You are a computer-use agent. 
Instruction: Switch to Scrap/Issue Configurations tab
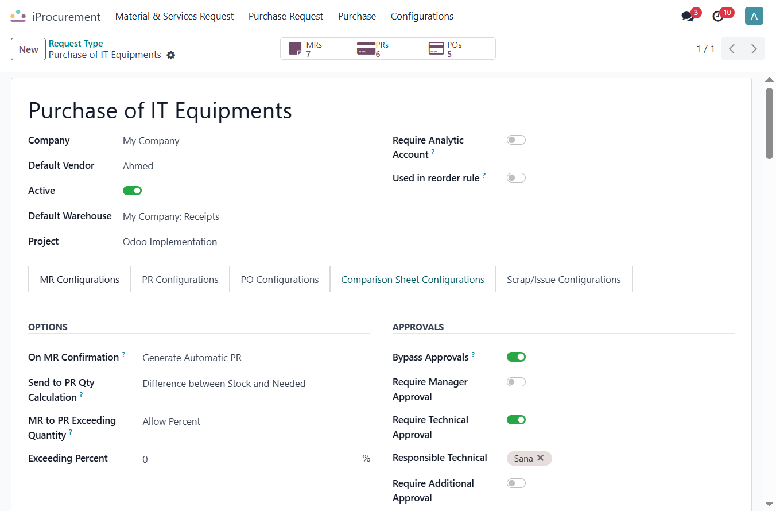564,280
